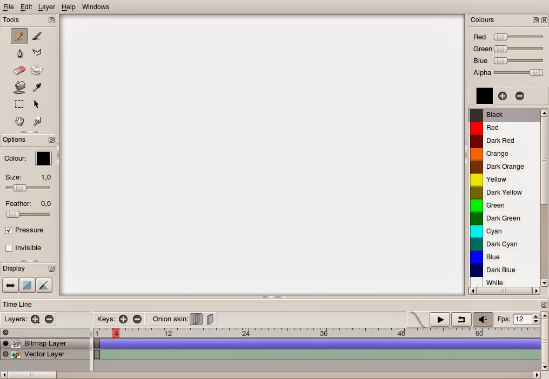Toggle all layers visibility dot
Viewport: 549px width, 379px height.
pos(5,333)
